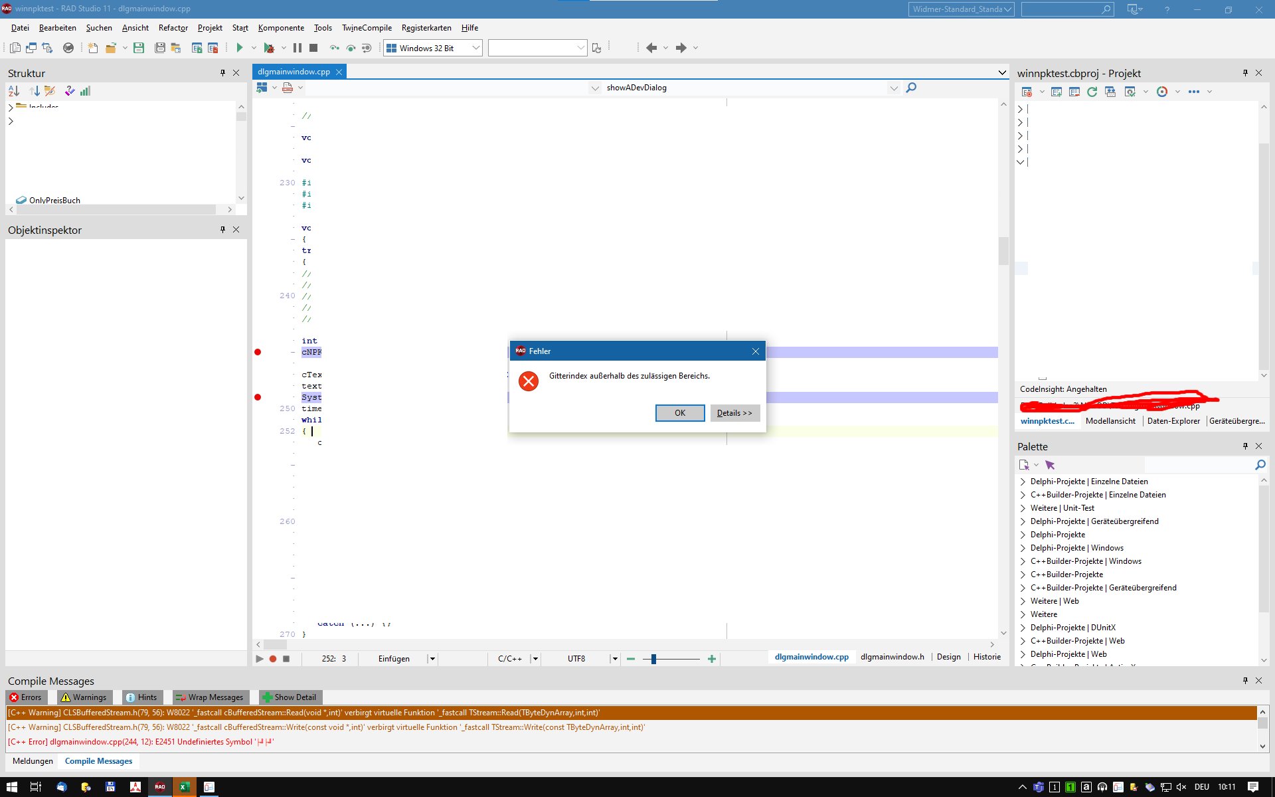Screen dimensions: 1275x797
Task: Toggle the Warnings filter button
Action: [x=84, y=697]
